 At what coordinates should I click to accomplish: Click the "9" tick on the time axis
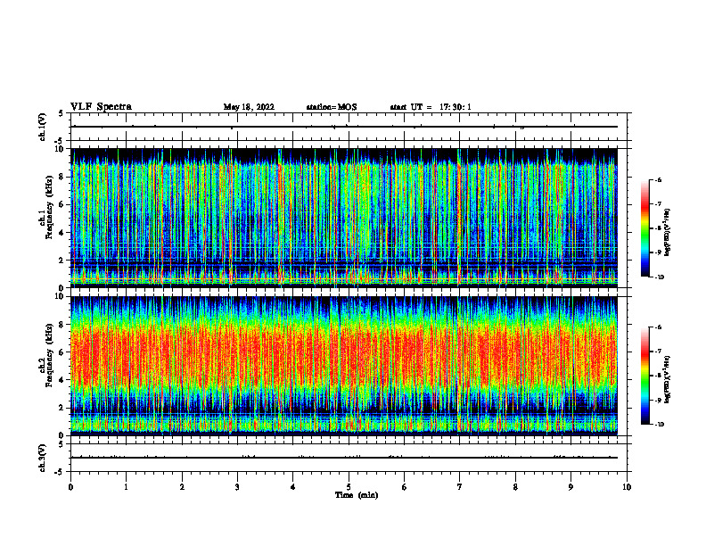(x=571, y=487)
